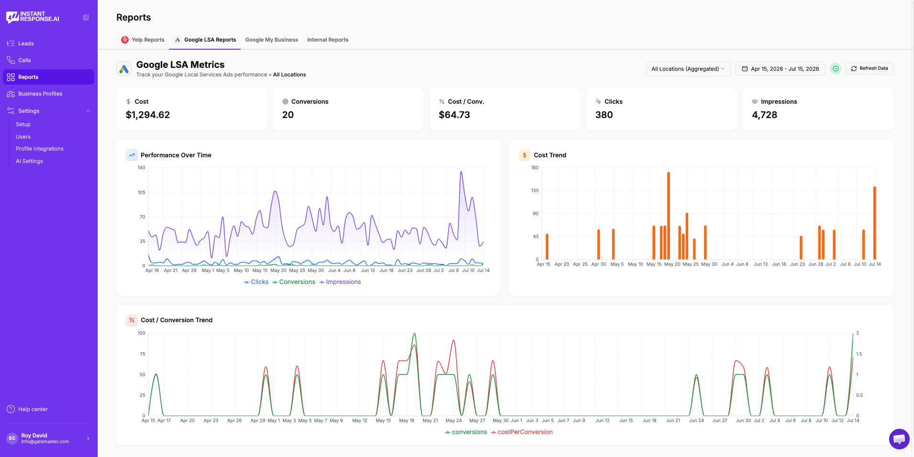Image resolution: width=914 pixels, height=457 pixels.
Task: Click the Impressions eye icon
Action: (755, 102)
